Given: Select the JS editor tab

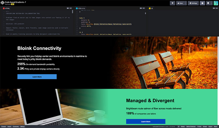Looking at the screenshot, I should click(151, 8).
